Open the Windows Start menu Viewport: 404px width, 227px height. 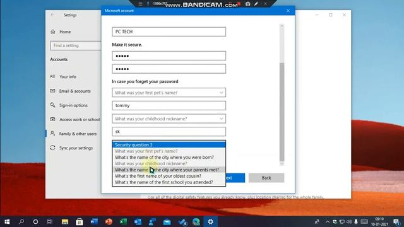point(7,221)
